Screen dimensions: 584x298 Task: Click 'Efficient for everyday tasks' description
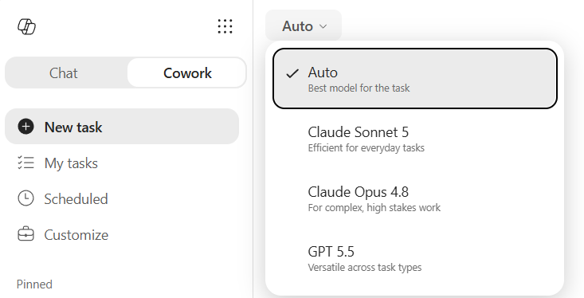coord(366,148)
